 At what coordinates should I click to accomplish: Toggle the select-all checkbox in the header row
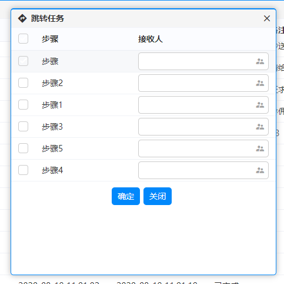23,39
